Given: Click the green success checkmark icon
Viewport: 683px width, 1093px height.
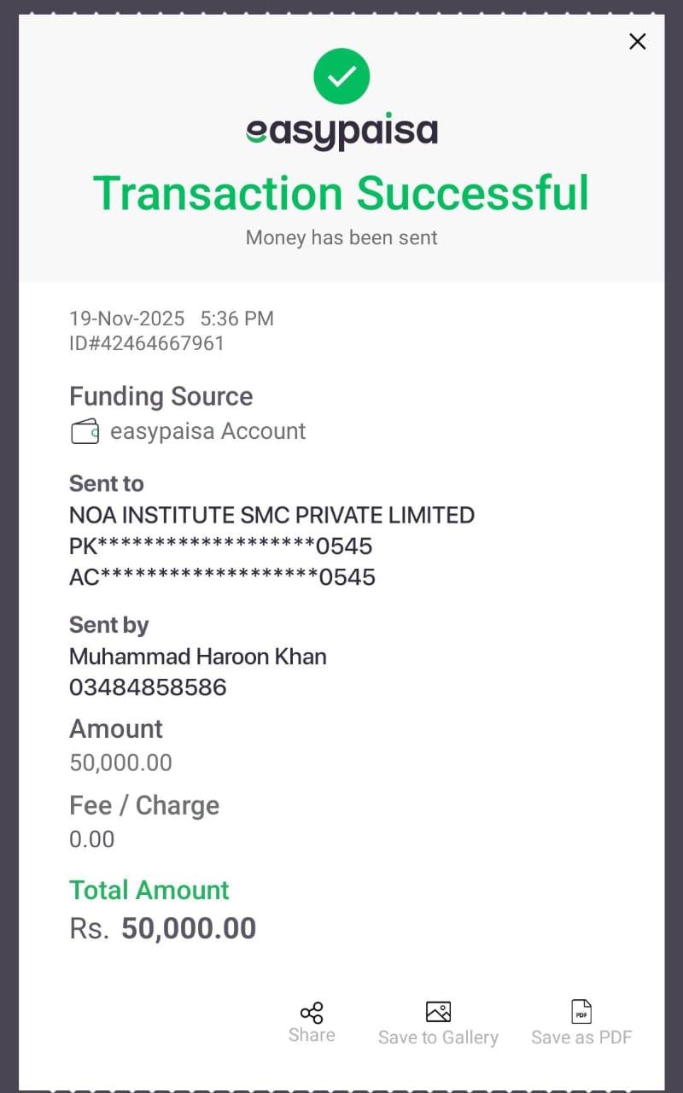Looking at the screenshot, I should click(341, 77).
